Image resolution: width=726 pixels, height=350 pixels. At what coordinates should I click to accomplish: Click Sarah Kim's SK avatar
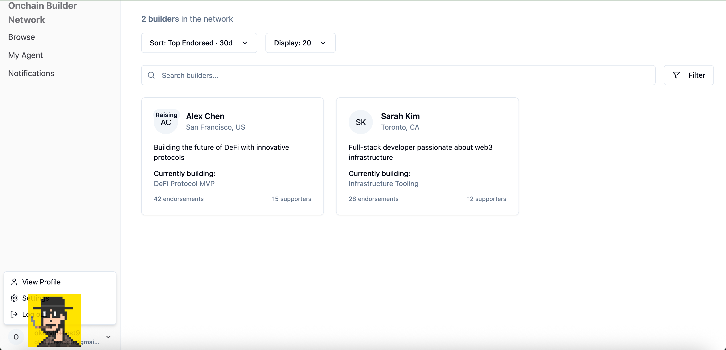pyautogui.click(x=360, y=122)
